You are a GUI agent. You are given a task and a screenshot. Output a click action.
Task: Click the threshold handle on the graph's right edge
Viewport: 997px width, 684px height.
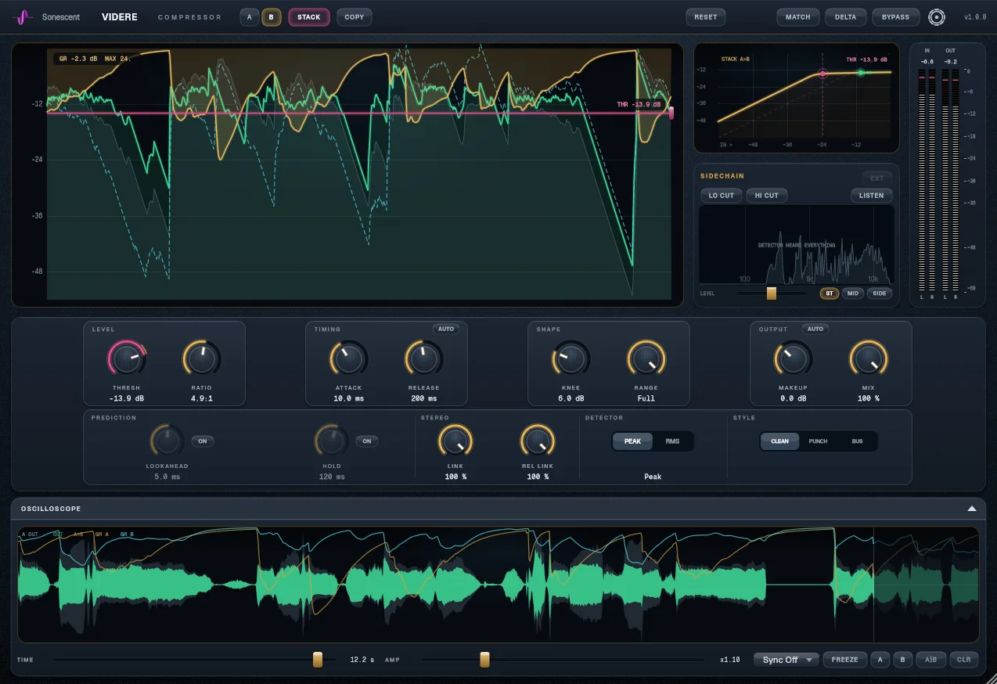[x=671, y=113]
